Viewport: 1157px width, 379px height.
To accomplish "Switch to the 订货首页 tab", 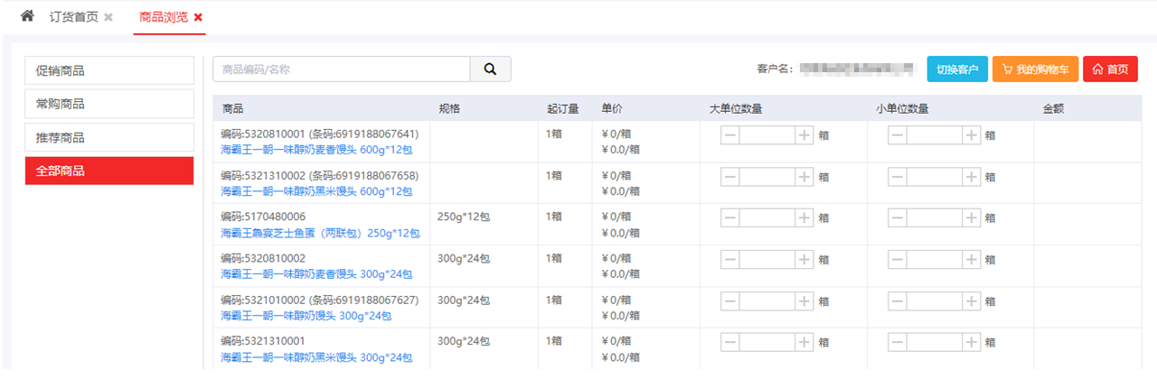I will point(73,17).
